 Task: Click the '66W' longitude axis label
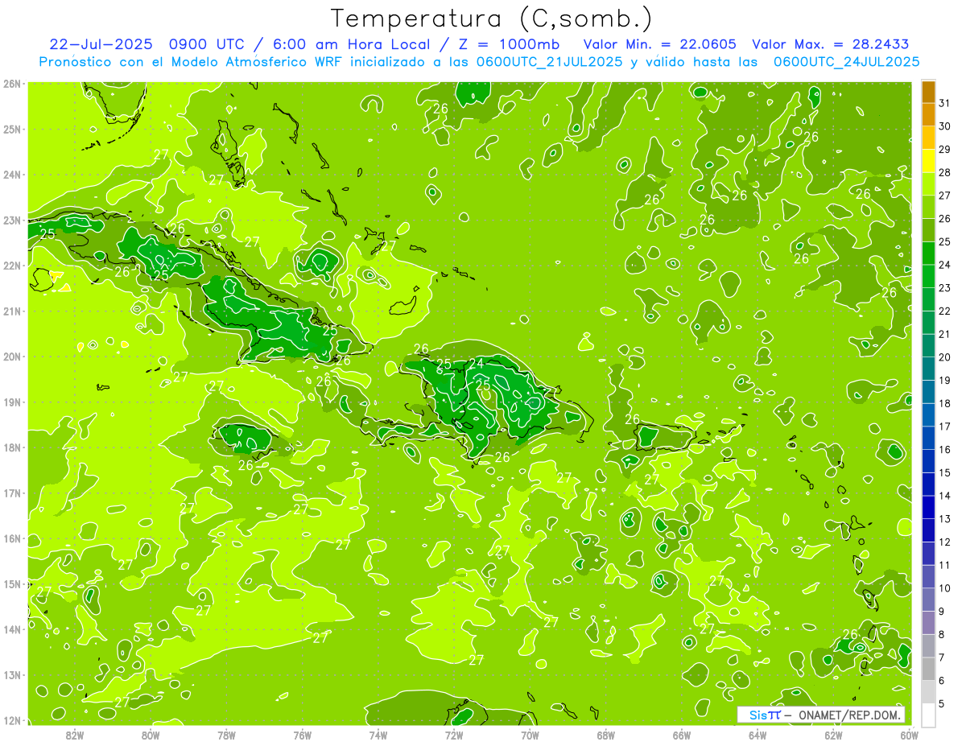pos(681,735)
